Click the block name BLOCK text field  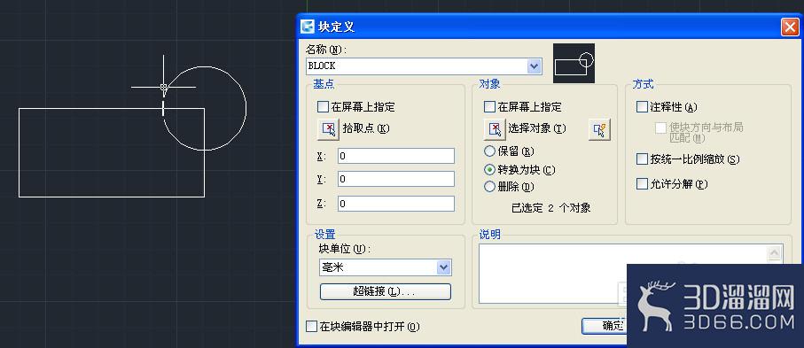pos(417,66)
